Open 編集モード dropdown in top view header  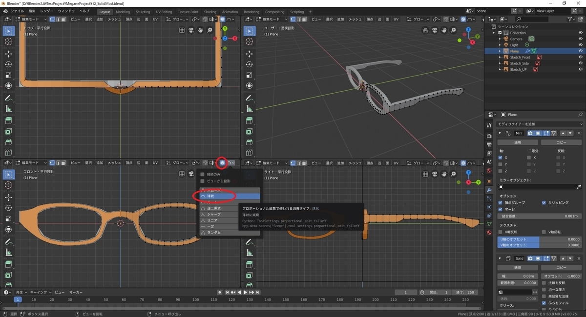click(x=31, y=19)
